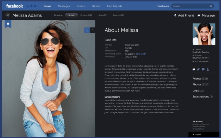Image resolution: width=221 pixels, height=138 pixels.
Task: Click the Logout button
Action: coord(204,134)
